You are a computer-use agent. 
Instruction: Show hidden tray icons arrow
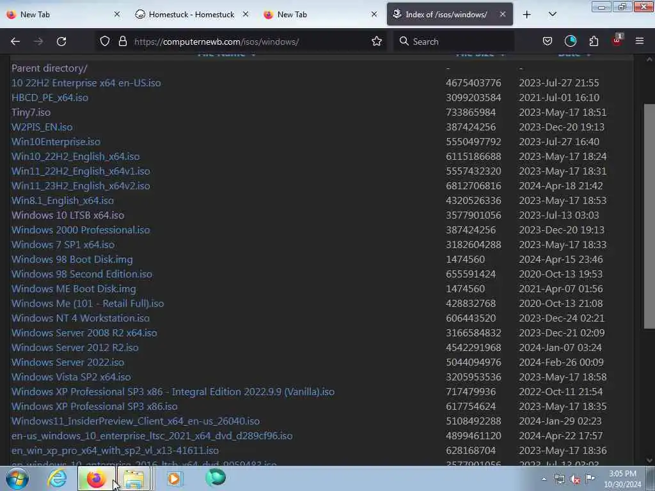(544, 479)
